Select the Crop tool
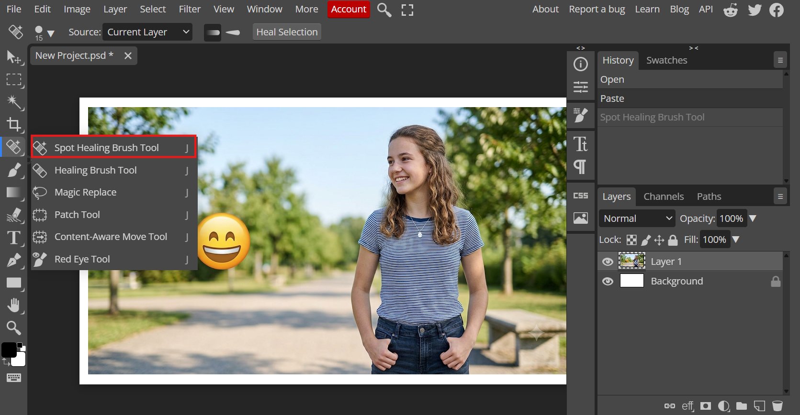Screen dimensions: 800x415 (13, 124)
